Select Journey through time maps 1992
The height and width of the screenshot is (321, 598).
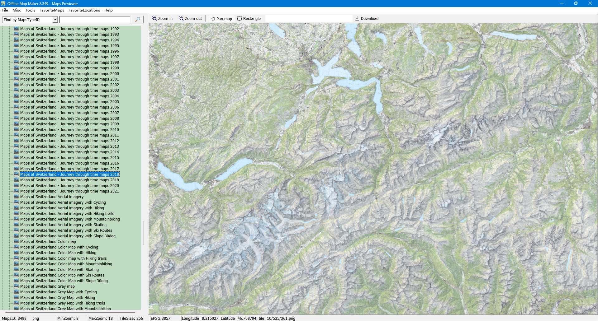click(69, 29)
